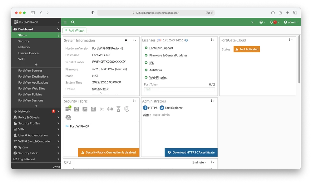312x184 pixels.
Task: Toggle the hamburger menu icon
Action: [x=65, y=22]
